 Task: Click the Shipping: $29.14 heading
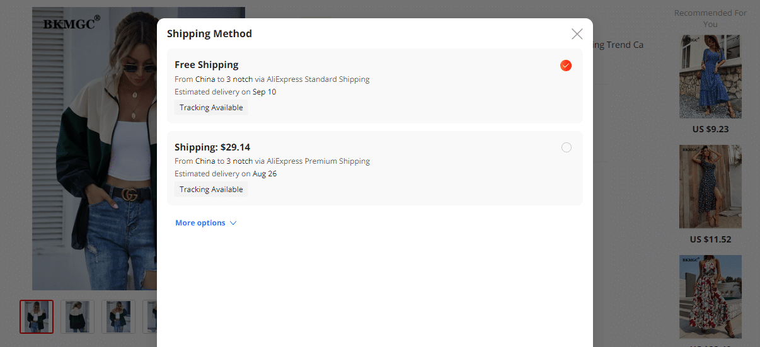212,147
